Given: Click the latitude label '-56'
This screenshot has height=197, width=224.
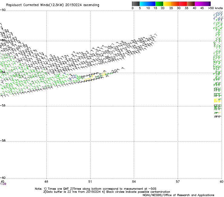Looking at the screenshot, I should coord(3,105).
